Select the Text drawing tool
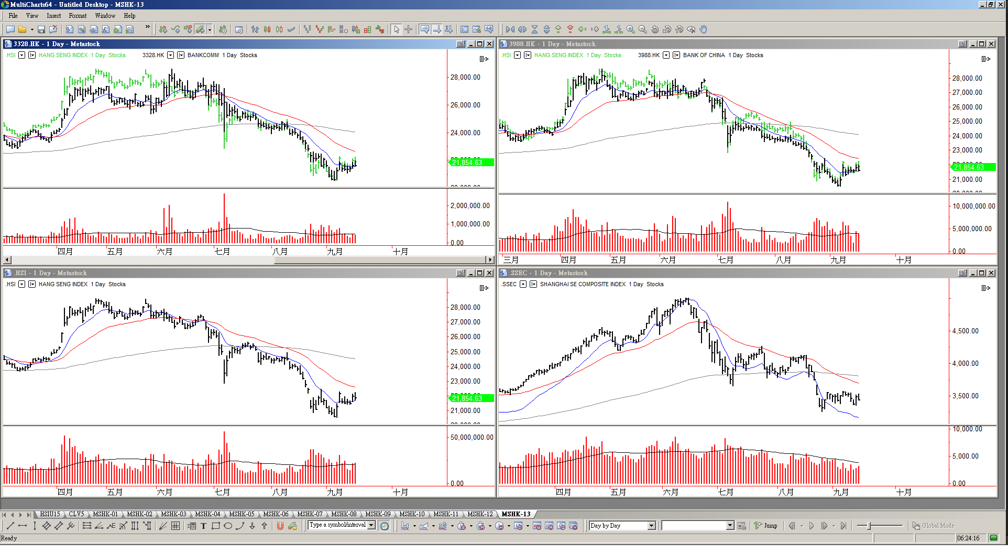Viewport: 1008px width, 554px height. 203,526
